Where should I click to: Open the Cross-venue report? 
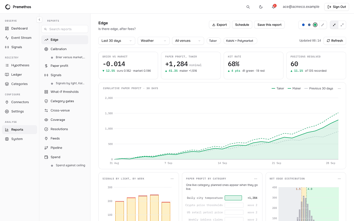(x=65, y=111)
